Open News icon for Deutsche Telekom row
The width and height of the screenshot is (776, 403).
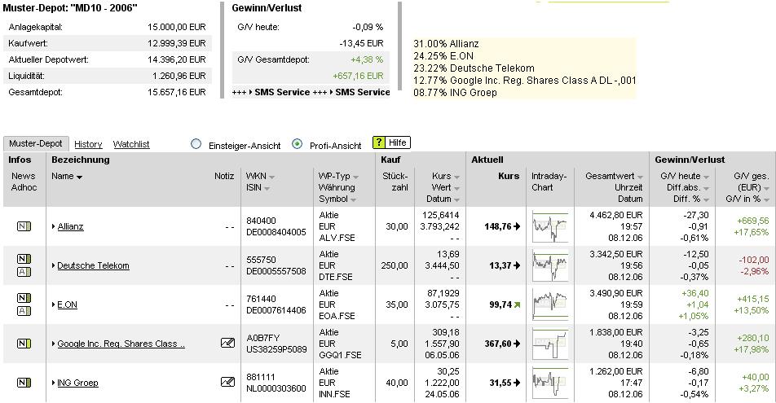pyautogui.click(x=24, y=259)
